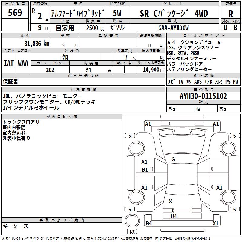
Task: Click interior grade B under 内装
Action: pos(235,28)
